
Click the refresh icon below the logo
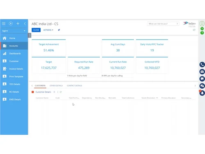[194, 30]
